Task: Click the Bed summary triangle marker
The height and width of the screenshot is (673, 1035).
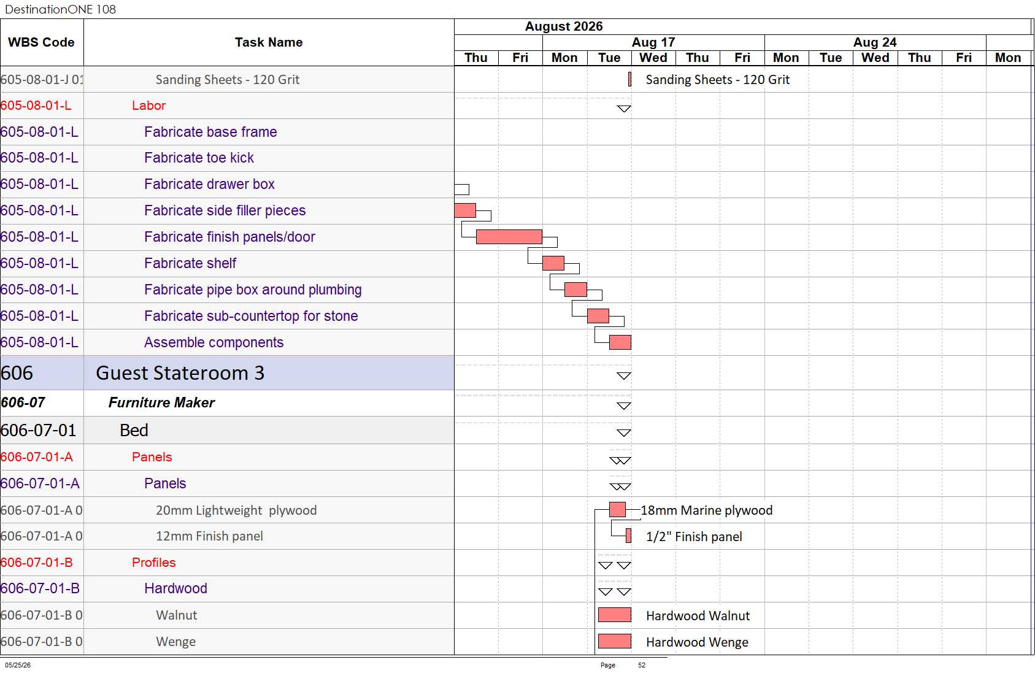Action: tap(624, 433)
